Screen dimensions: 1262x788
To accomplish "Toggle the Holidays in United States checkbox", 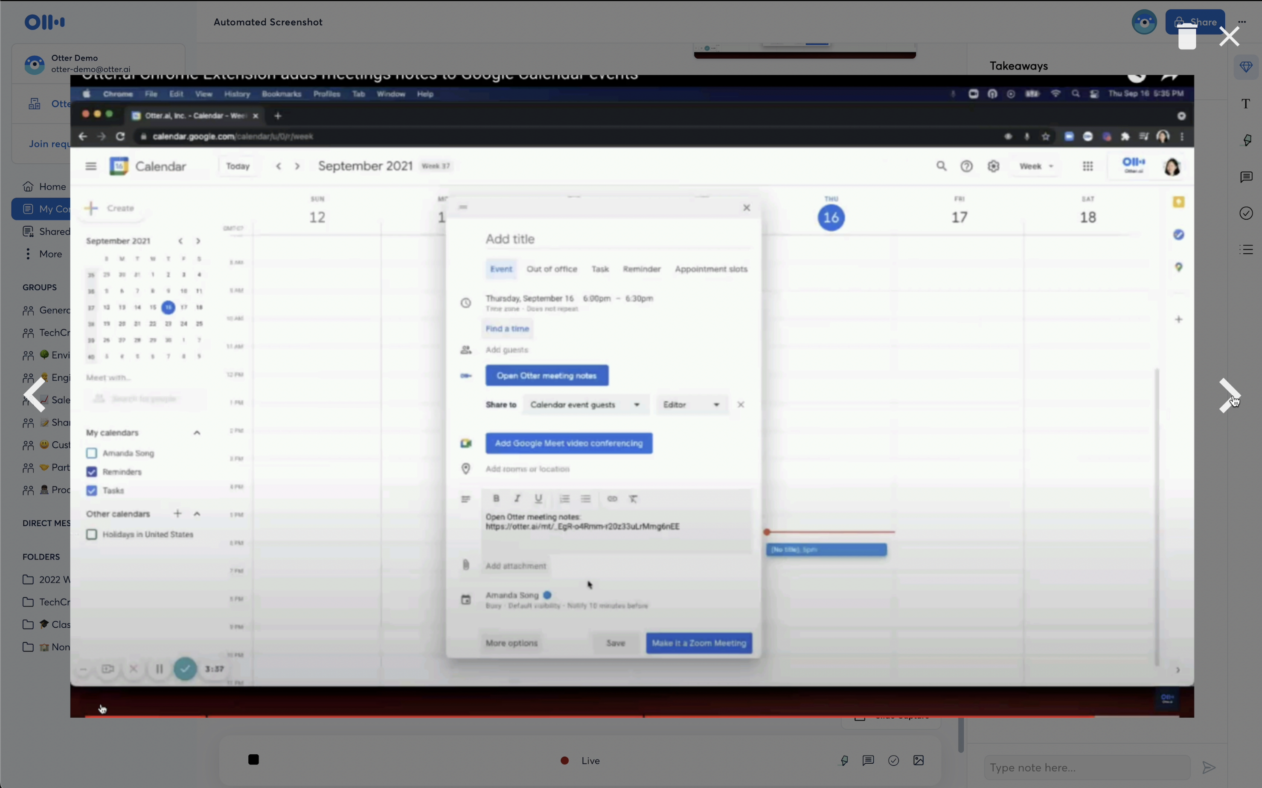I will click(x=91, y=534).
